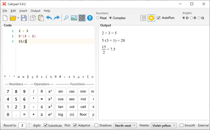Run the calculation with the yellow play button
The image size is (210, 130).
[151, 18]
